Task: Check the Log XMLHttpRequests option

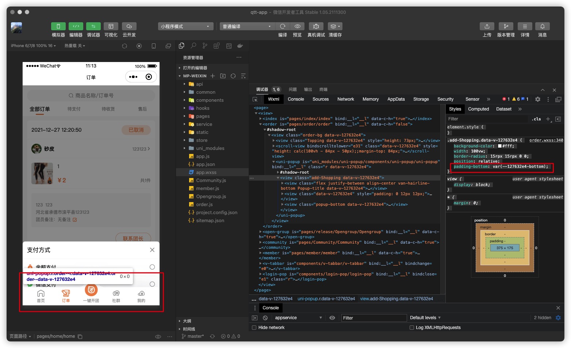Action: (x=412, y=328)
